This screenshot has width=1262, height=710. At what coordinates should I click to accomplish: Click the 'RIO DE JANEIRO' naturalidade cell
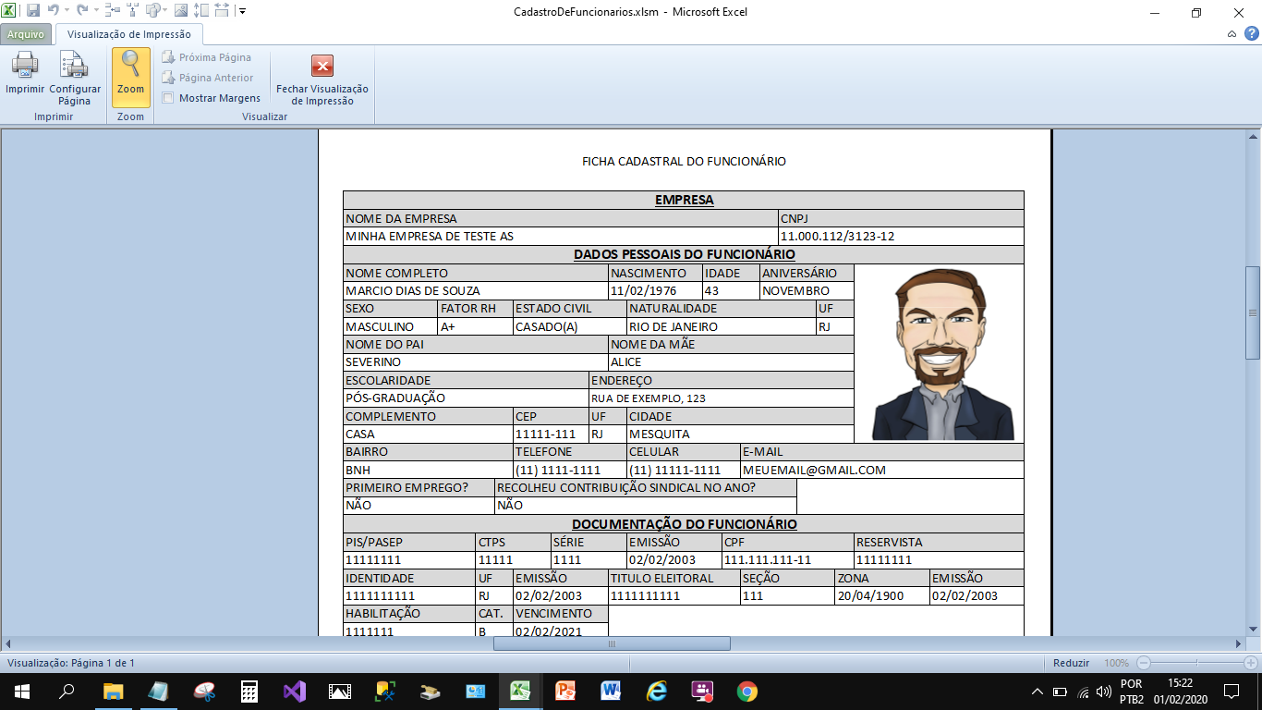tap(721, 326)
